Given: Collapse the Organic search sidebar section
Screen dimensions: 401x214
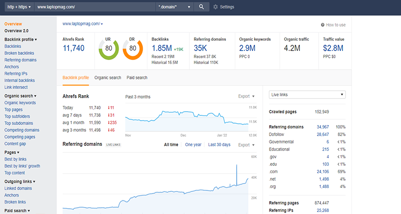Looking at the screenshot, I should click(20, 96).
